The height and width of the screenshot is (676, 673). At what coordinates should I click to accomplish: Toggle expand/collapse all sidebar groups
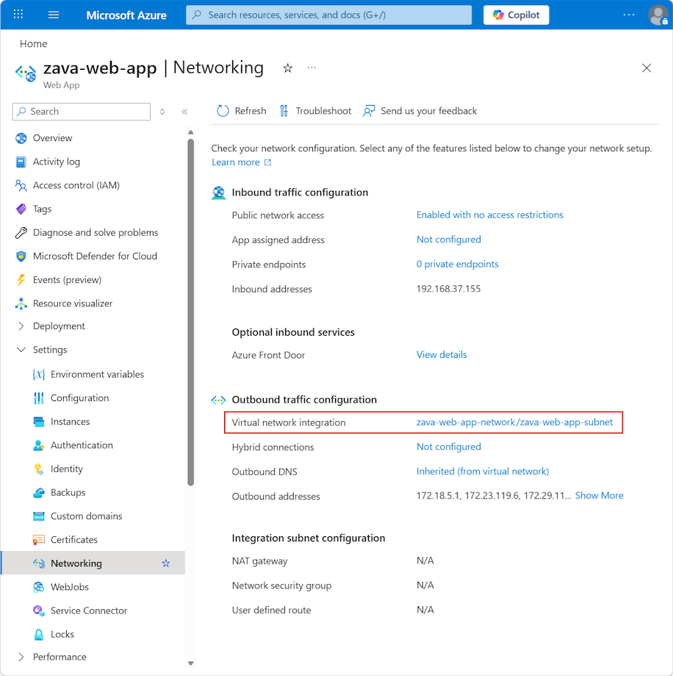(x=162, y=112)
